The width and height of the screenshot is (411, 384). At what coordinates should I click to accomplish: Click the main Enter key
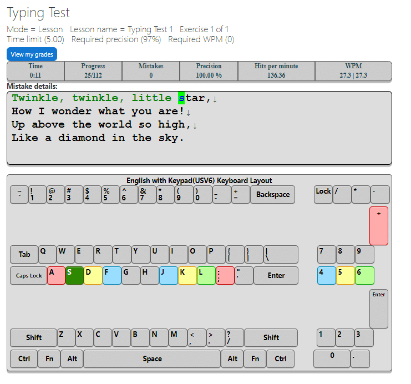[x=276, y=276]
